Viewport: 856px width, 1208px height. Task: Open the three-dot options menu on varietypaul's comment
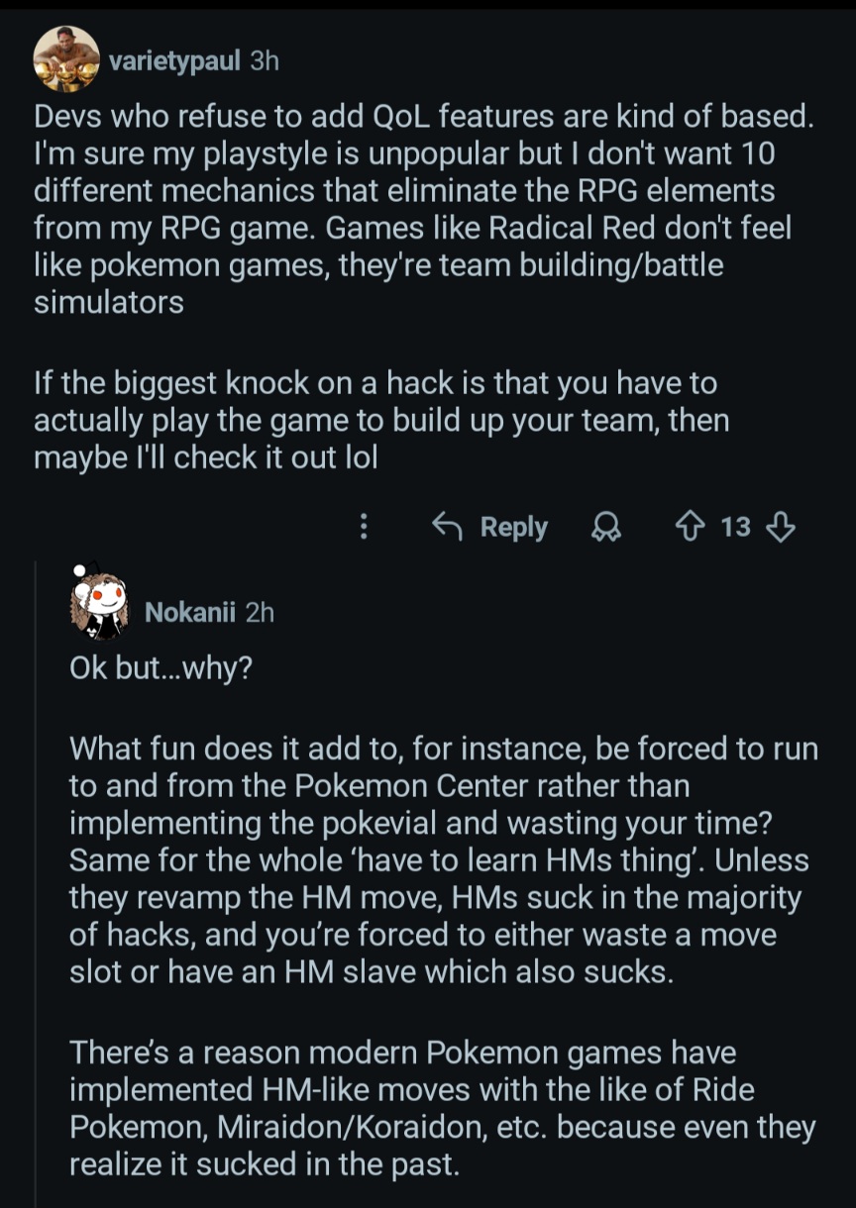click(x=364, y=527)
